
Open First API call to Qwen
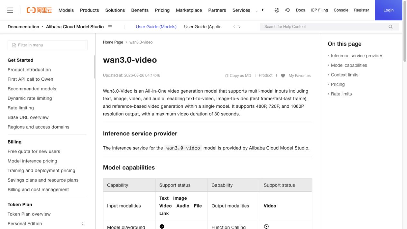pyautogui.click(x=31, y=79)
